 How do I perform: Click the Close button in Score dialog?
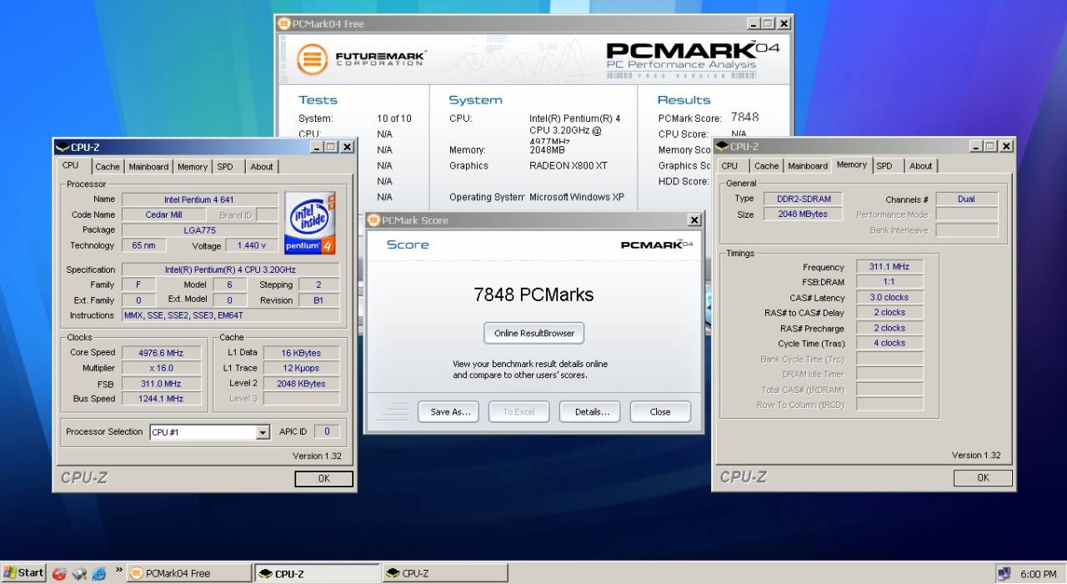point(660,411)
